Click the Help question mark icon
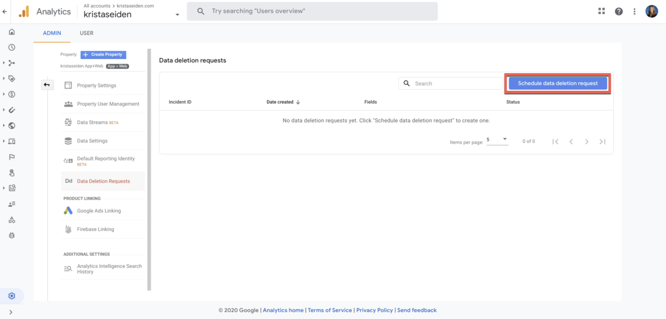 619,12
